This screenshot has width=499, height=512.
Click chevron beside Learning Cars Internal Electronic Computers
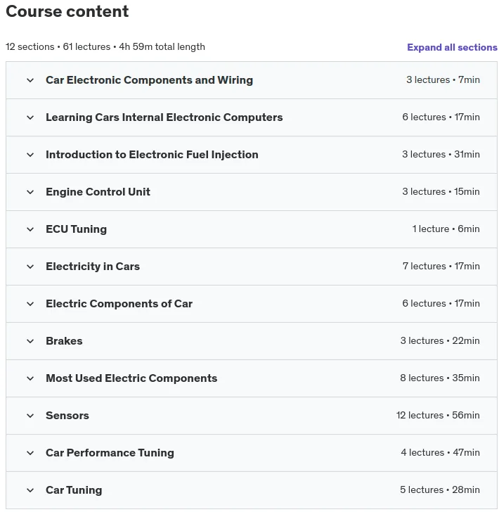pyautogui.click(x=30, y=117)
